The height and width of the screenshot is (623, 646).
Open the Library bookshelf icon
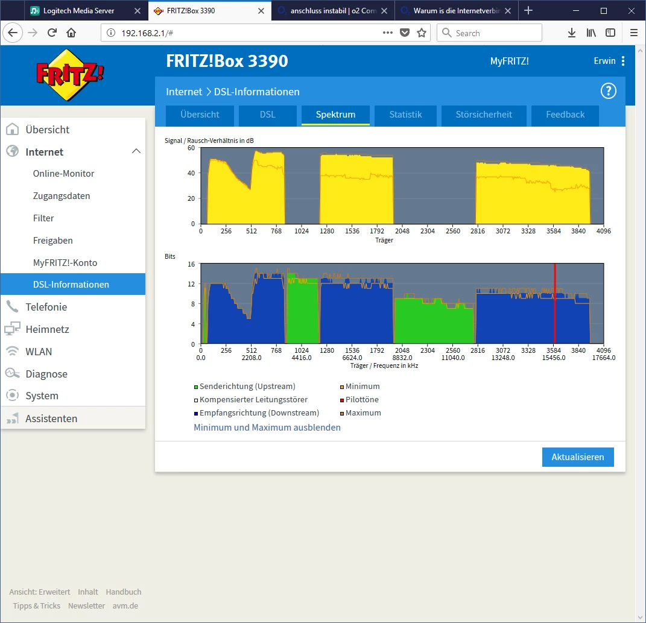coord(591,33)
